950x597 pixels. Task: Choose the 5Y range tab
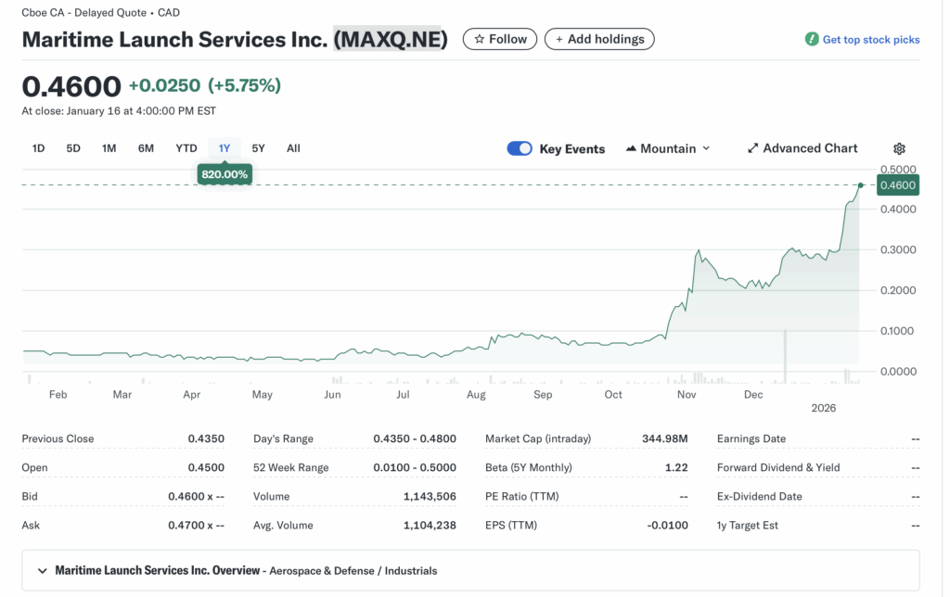pyautogui.click(x=259, y=148)
